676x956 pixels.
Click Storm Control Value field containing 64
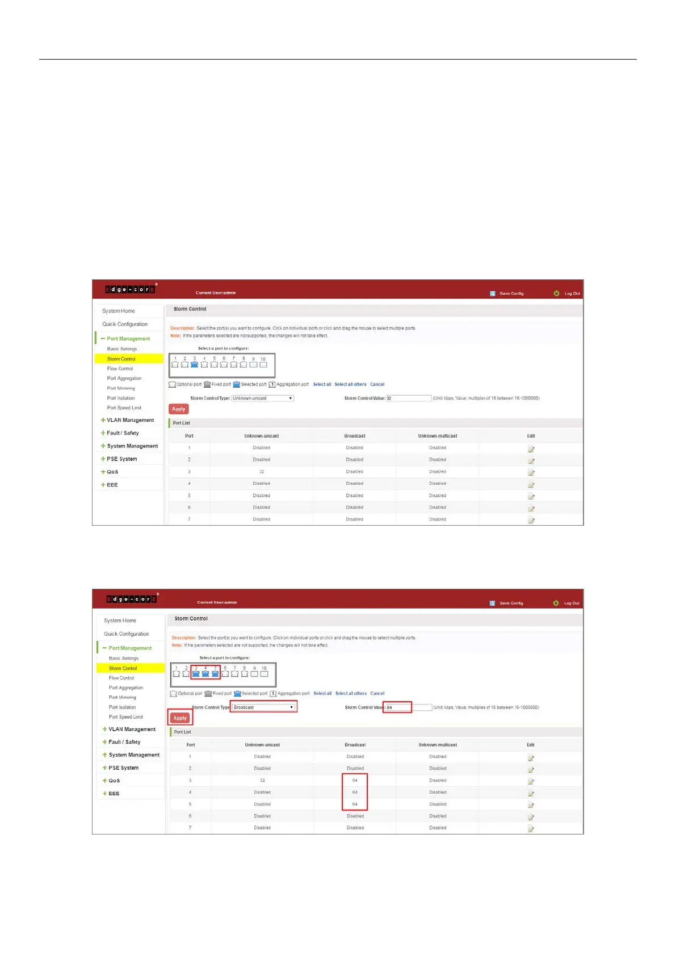409,707
